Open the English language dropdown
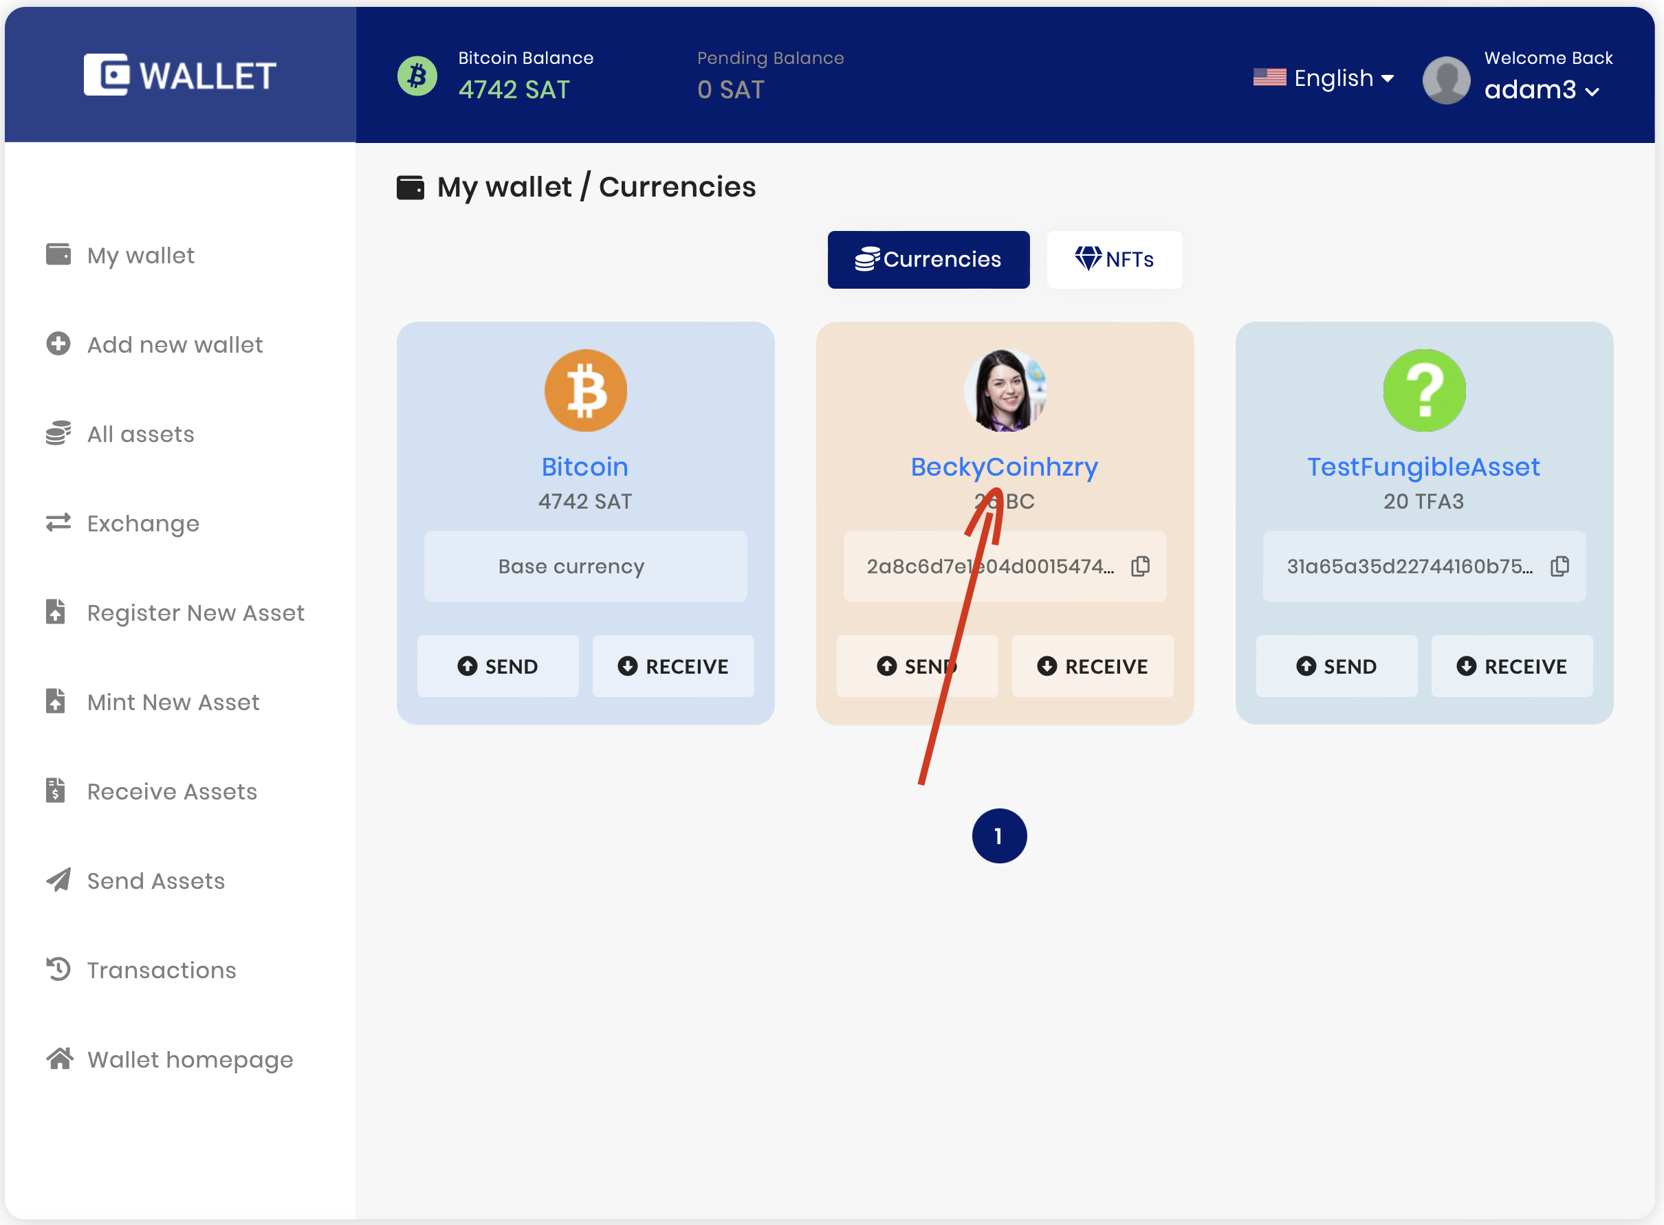1664x1225 pixels. click(x=1342, y=78)
